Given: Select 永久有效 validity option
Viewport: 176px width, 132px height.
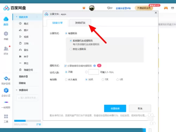Looking at the screenshot, I should click(66, 80).
